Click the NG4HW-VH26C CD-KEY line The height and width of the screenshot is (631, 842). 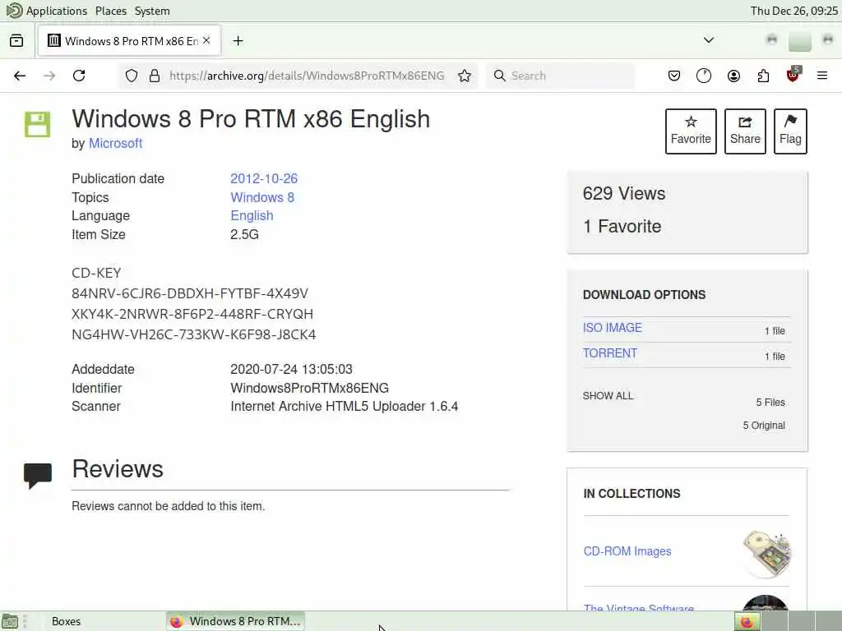[193, 335]
